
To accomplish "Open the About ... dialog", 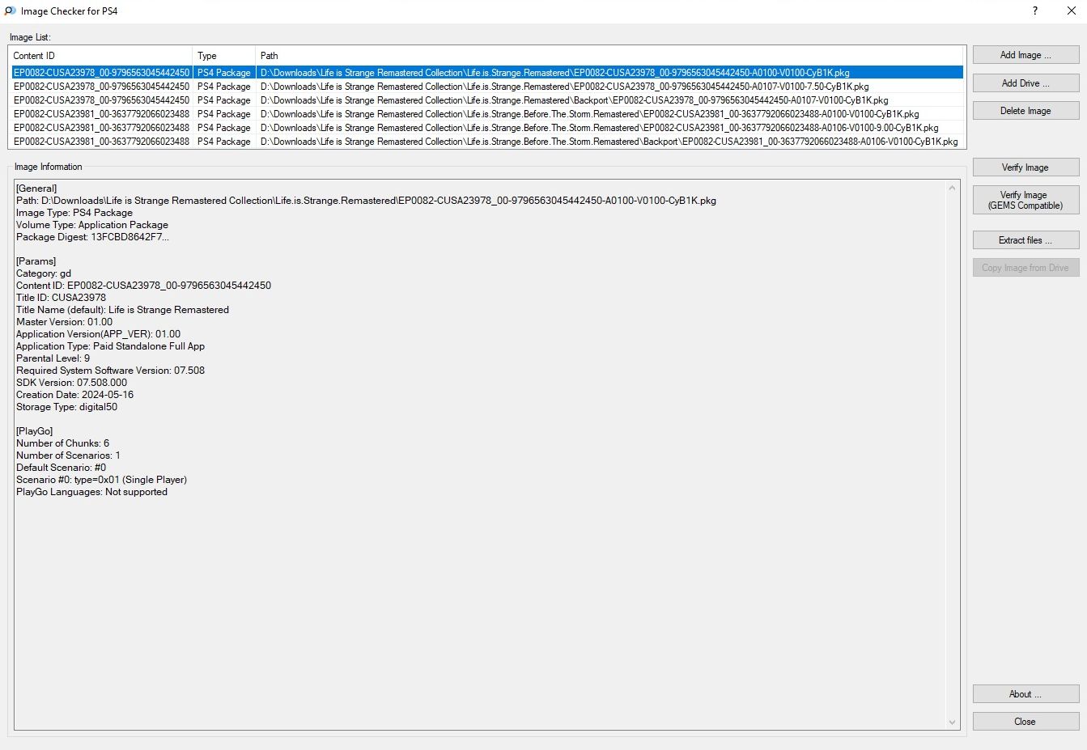I will (x=1025, y=694).
